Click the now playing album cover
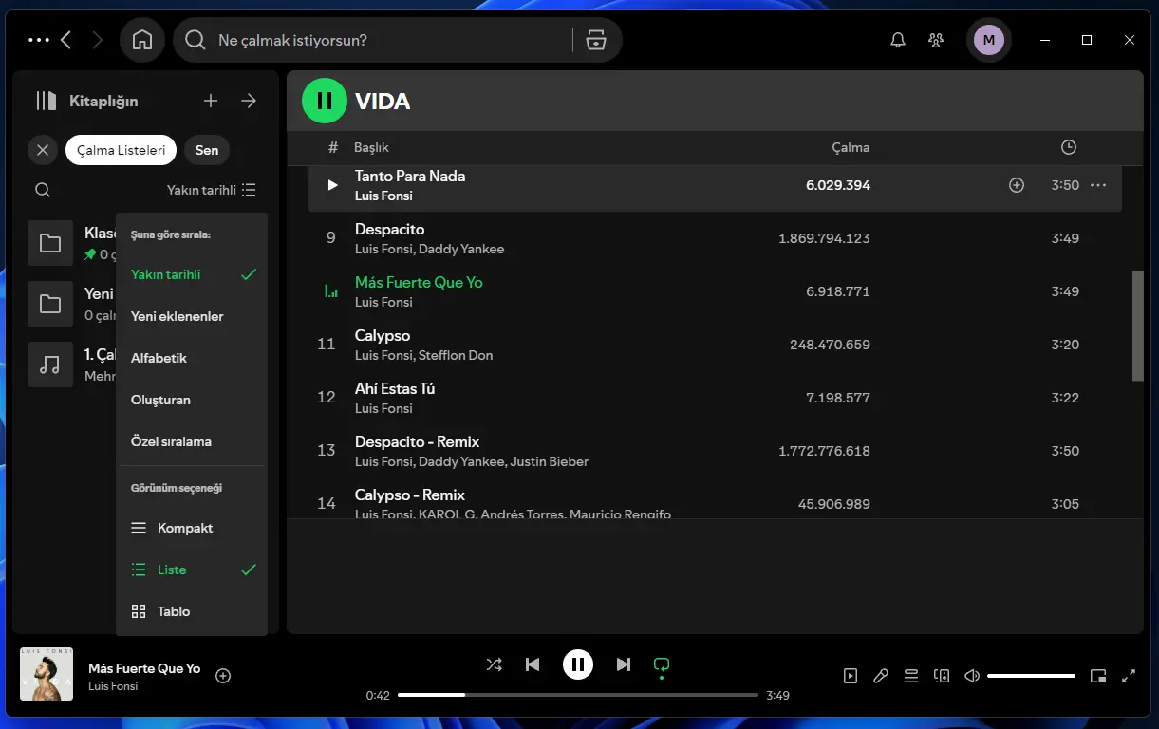The image size is (1159, 729). [x=47, y=674]
